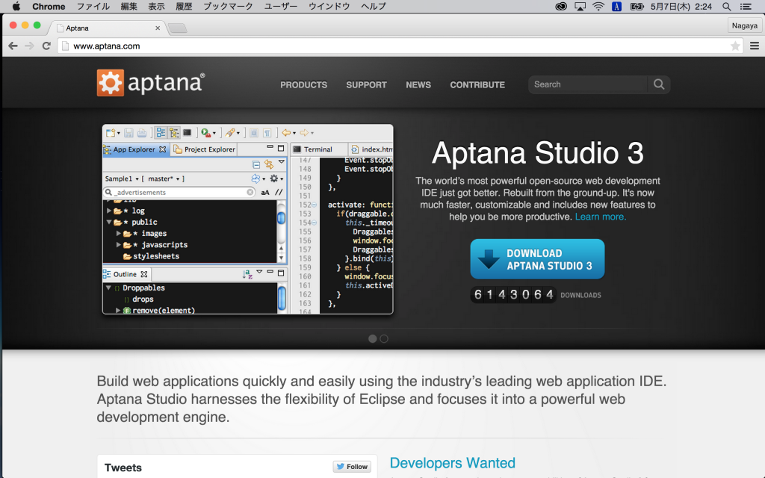This screenshot has height=478, width=765.
Task: Expand the 'javascripts' folder in the IDE screenshot
Action: pyautogui.click(x=119, y=245)
